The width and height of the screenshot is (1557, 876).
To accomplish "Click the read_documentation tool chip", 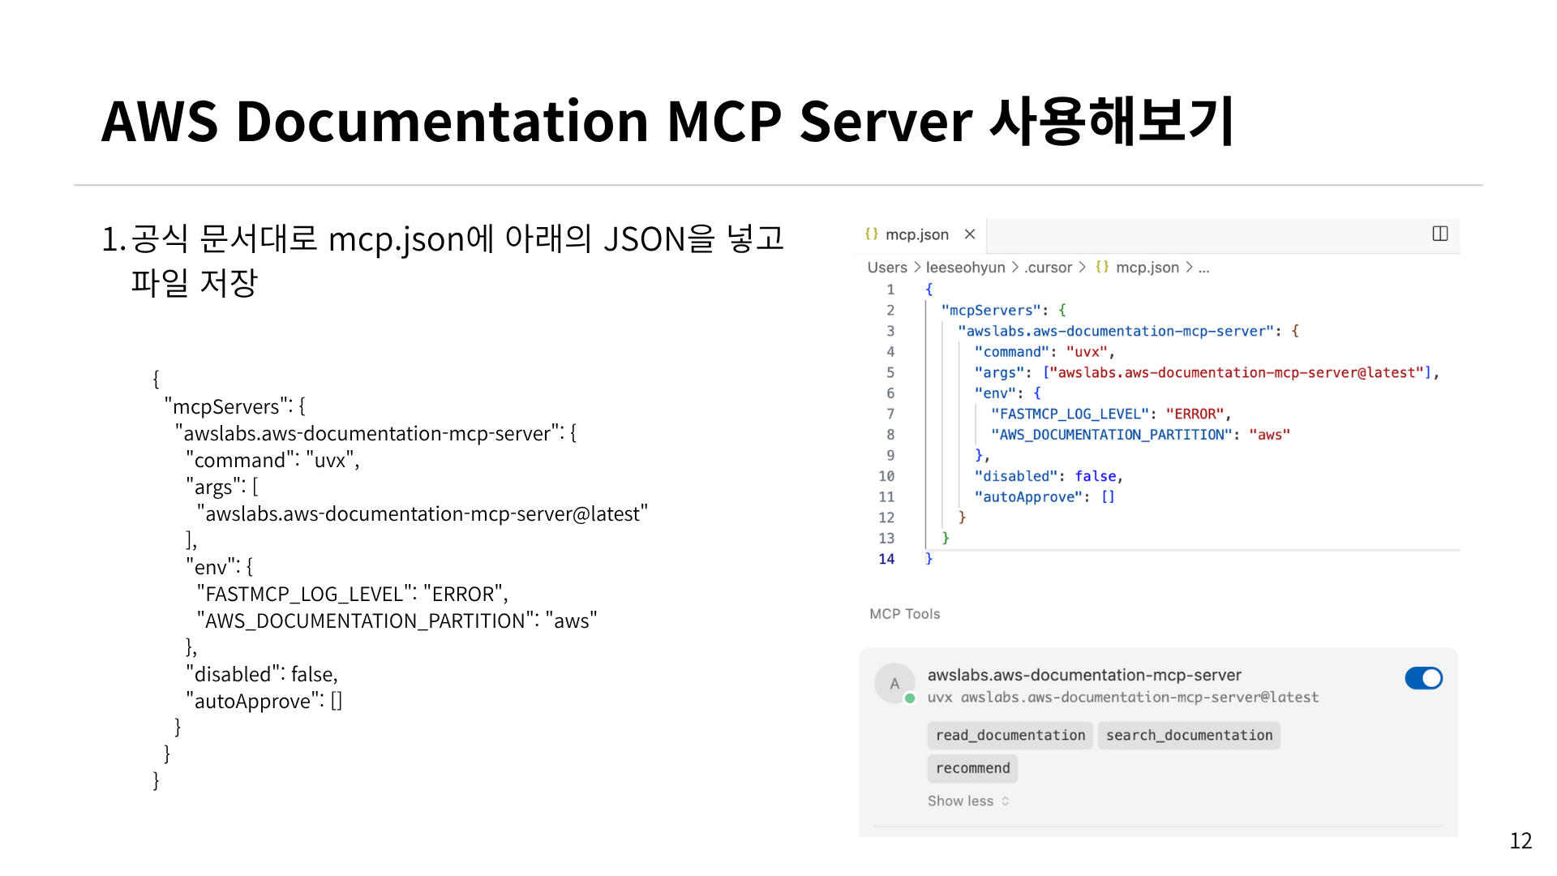I will [x=1010, y=735].
